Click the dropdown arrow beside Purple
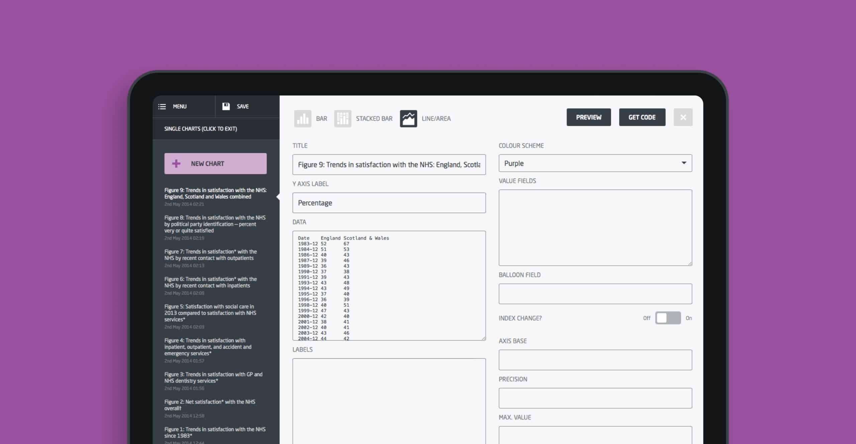This screenshot has height=444, width=856. [x=684, y=163]
